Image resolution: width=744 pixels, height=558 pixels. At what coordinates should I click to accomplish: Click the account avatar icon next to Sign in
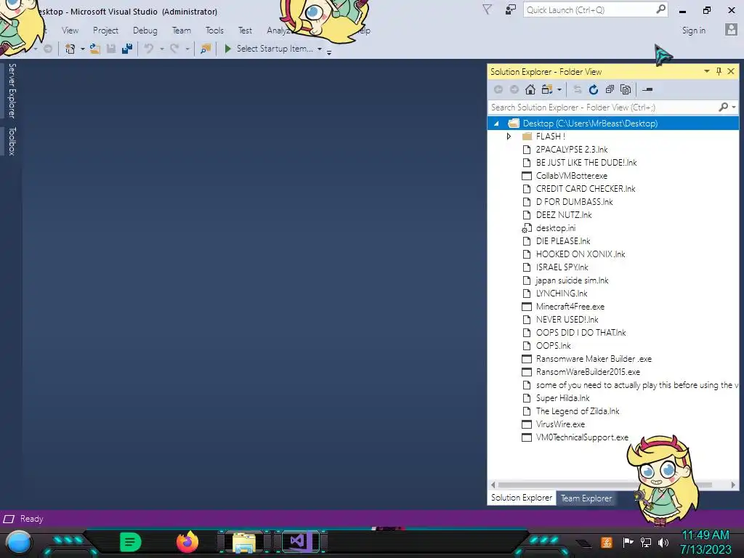click(731, 30)
